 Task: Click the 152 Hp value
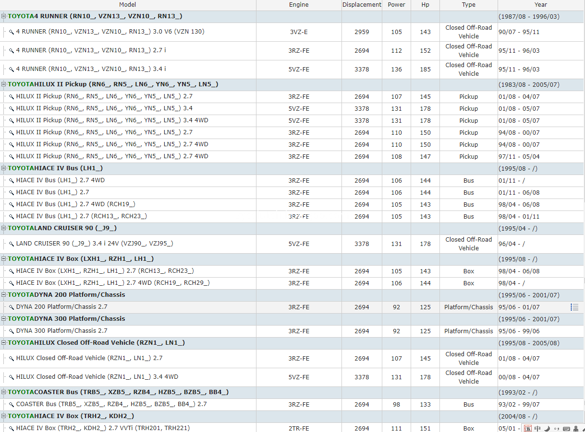(x=425, y=51)
